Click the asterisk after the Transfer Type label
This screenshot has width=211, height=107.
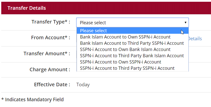click(66, 21)
